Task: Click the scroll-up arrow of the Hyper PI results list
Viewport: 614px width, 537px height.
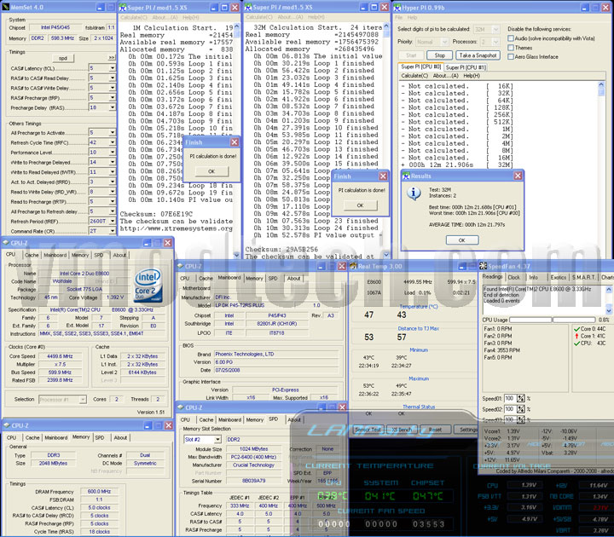Action: [x=601, y=85]
